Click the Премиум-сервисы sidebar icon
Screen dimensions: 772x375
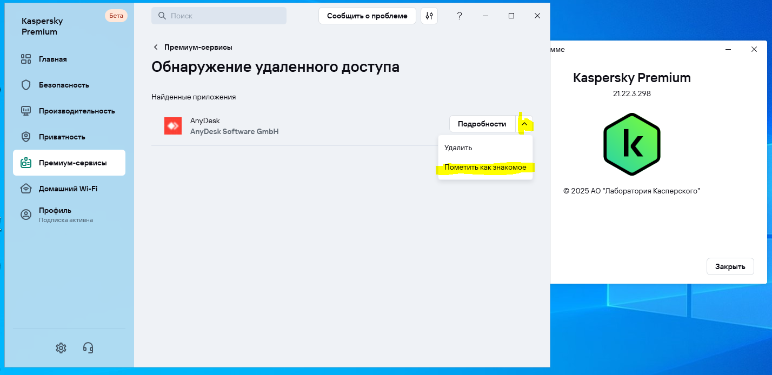pyautogui.click(x=26, y=163)
